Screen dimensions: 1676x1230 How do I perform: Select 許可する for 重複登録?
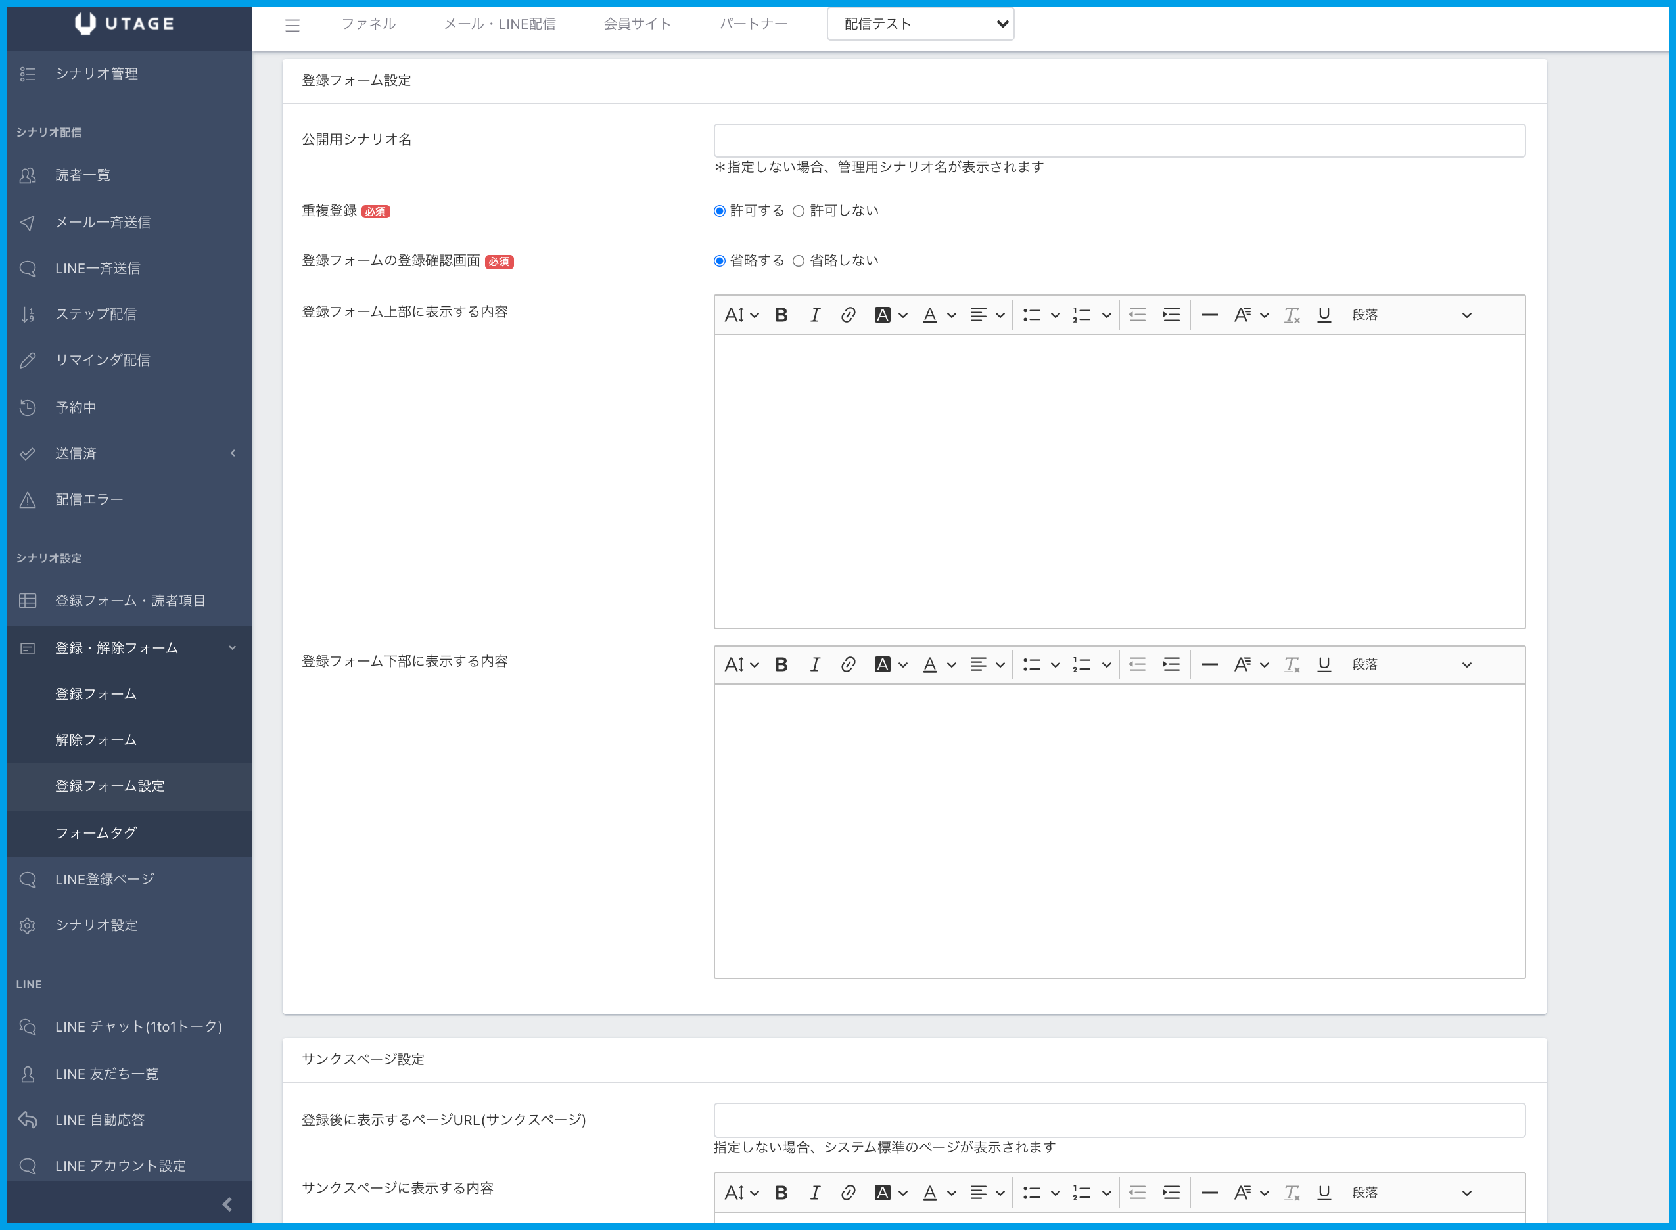pyautogui.click(x=719, y=211)
